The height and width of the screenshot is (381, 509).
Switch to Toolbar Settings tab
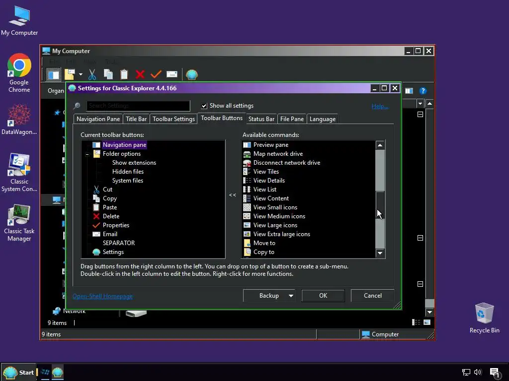tap(173, 119)
